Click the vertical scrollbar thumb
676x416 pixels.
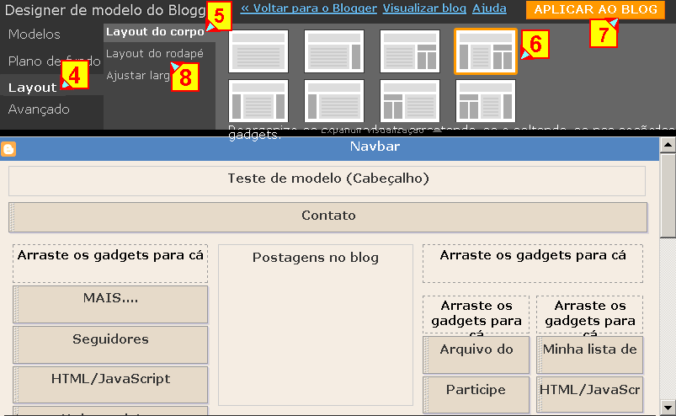[668, 195]
